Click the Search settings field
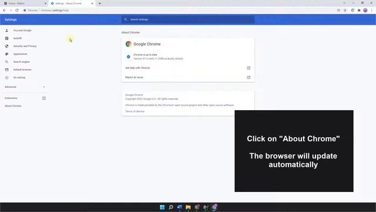The image size is (376, 212). 188,19
